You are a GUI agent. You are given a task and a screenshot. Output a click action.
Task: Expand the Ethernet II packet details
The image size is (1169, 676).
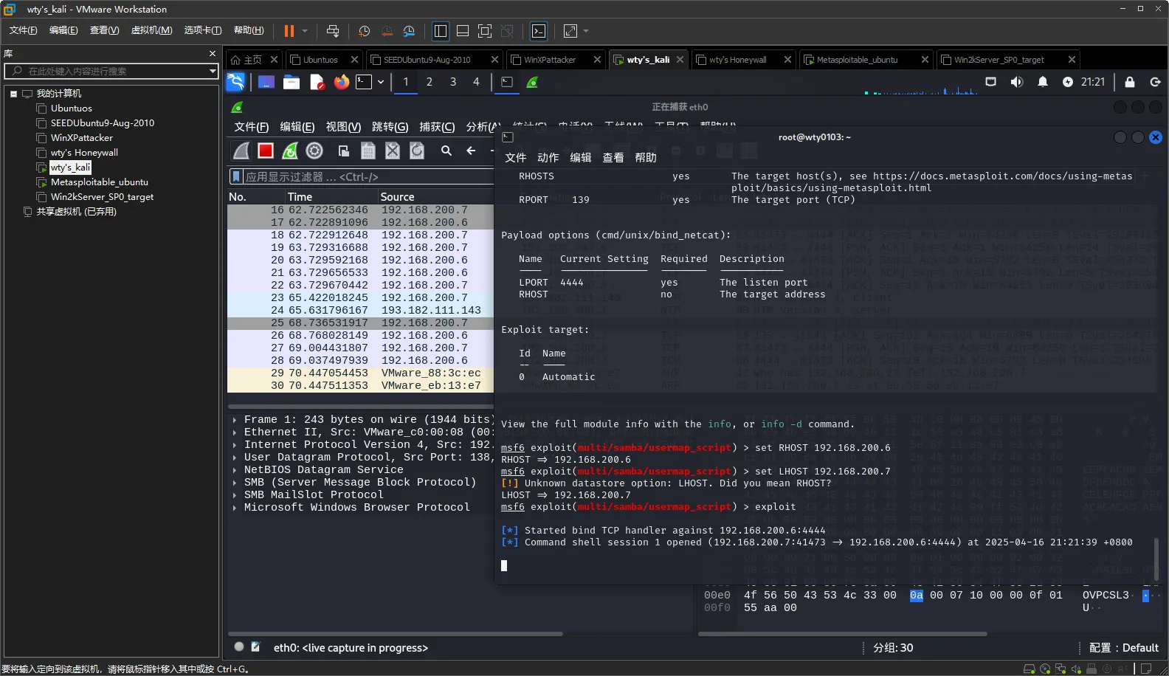(235, 432)
